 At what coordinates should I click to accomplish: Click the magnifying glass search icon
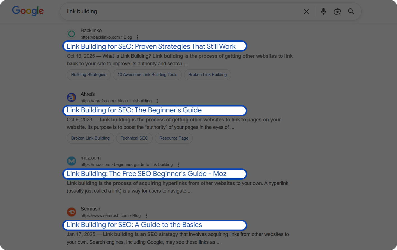tap(351, 11)
